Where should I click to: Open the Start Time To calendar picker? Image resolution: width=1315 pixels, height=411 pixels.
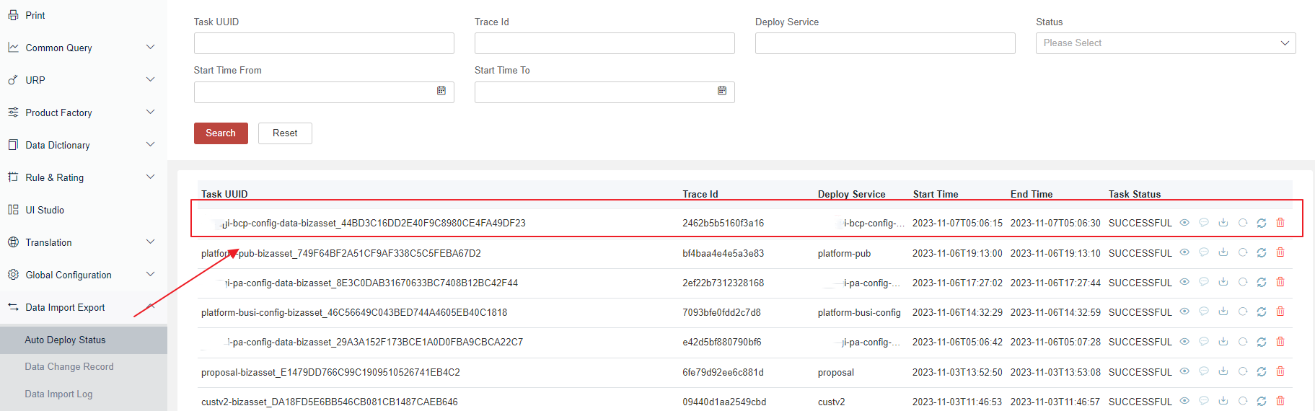tap(722, 91)
